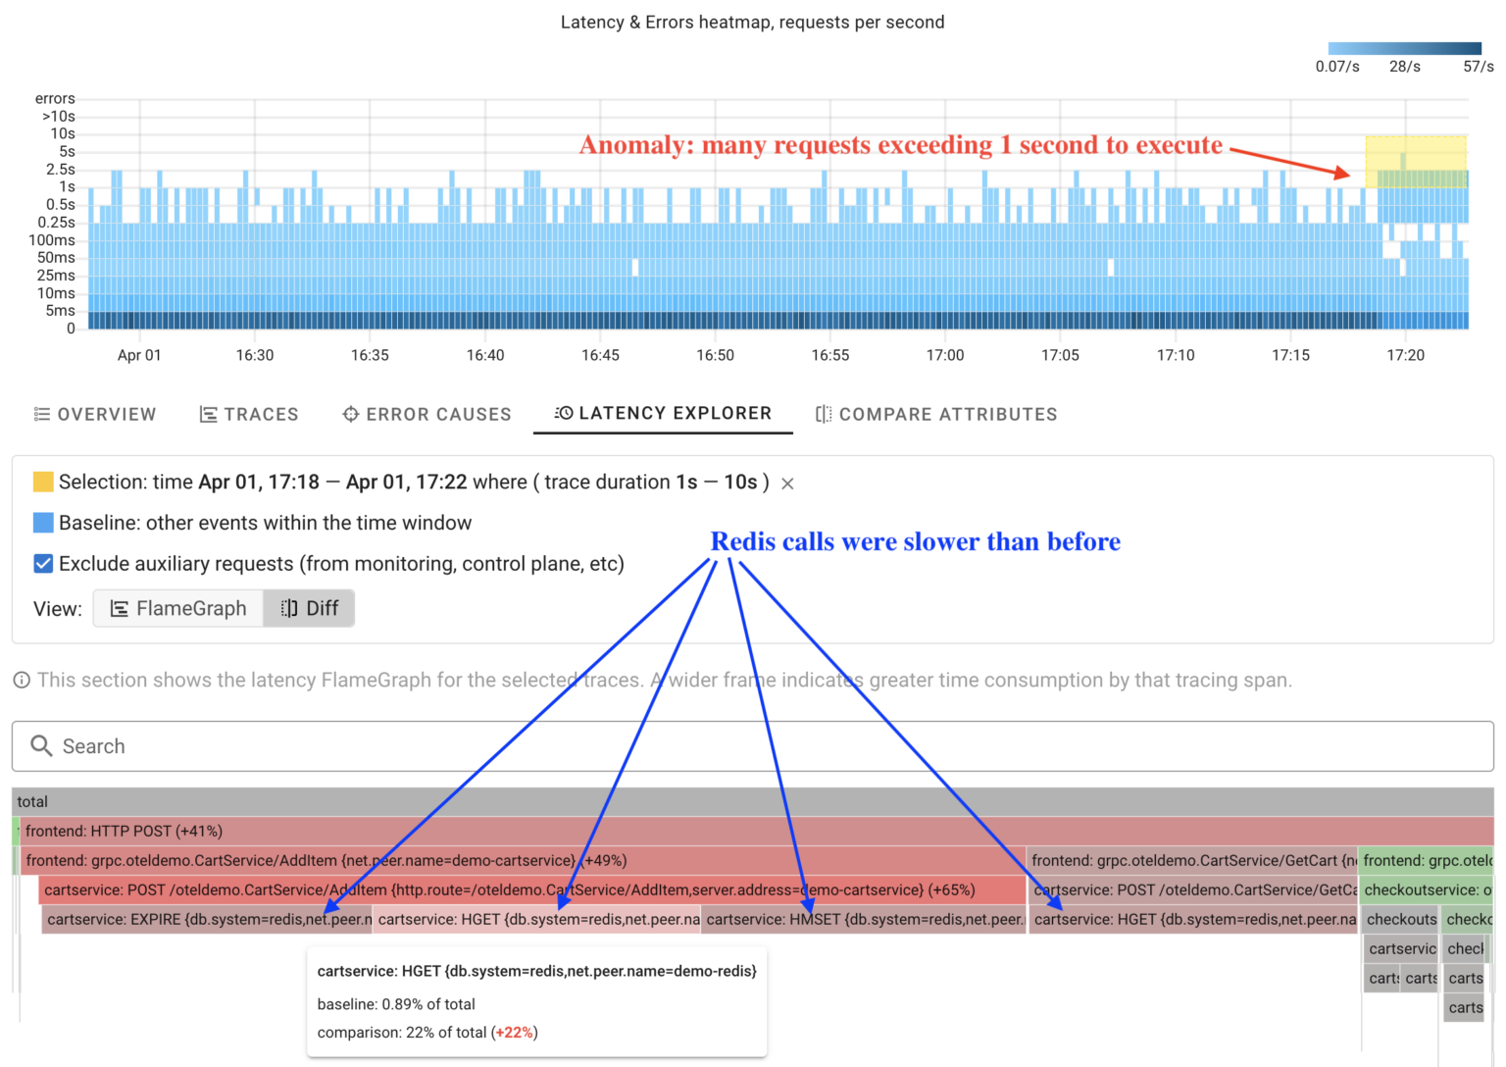Click inside the Search input field
Image resolution: width=1506 pixels, height=1067 pixels.
point(392,746)
